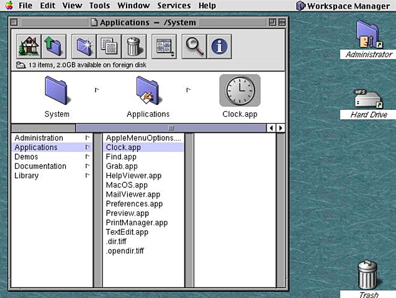Select the .opendir.tiff file
Image resolution: width=396 pixels, height=298 pixels.
pos(143,251)
